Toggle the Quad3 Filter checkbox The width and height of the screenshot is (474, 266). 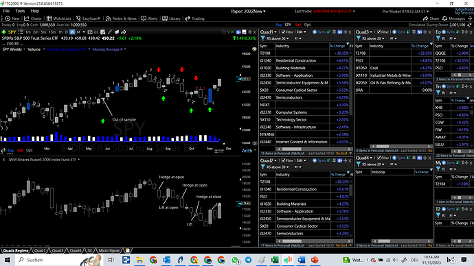pos(379,32)
